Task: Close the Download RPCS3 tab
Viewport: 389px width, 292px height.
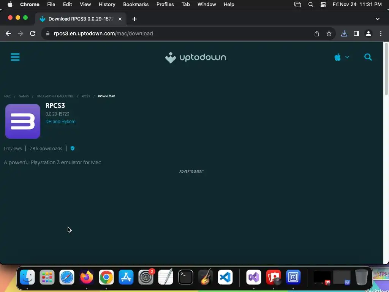Action: [x=120, y=19]
